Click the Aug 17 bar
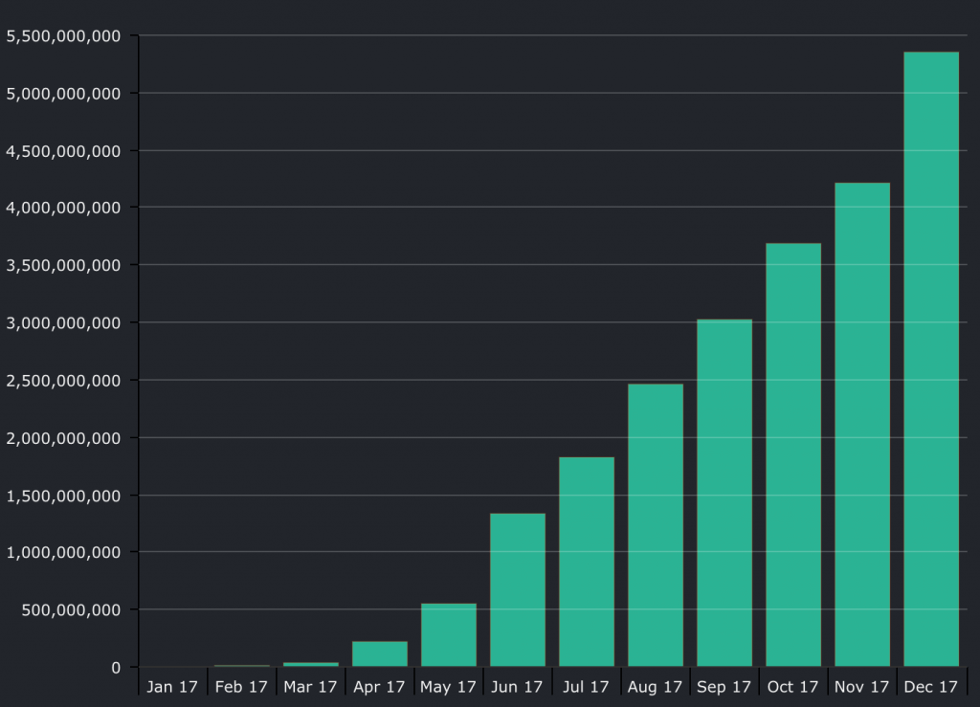 pos(655,524)
